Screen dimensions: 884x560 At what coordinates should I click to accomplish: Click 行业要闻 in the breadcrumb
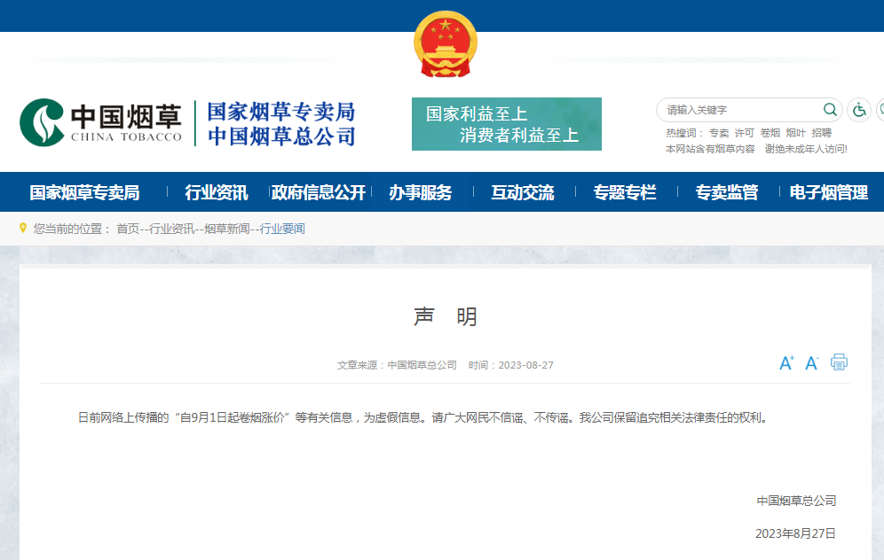click(x=282, y=229)
